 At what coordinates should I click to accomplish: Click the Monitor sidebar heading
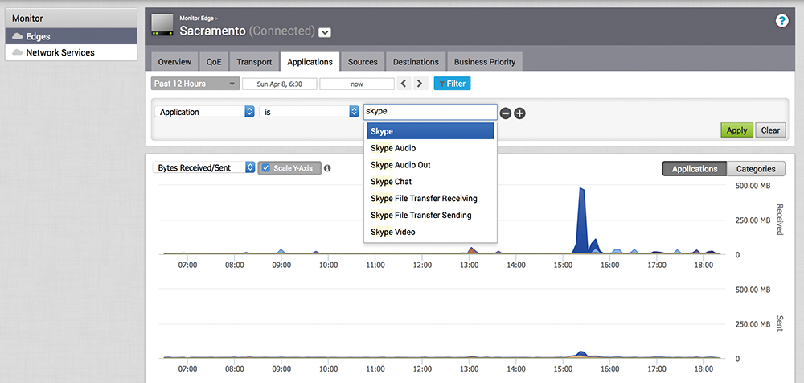72,19
